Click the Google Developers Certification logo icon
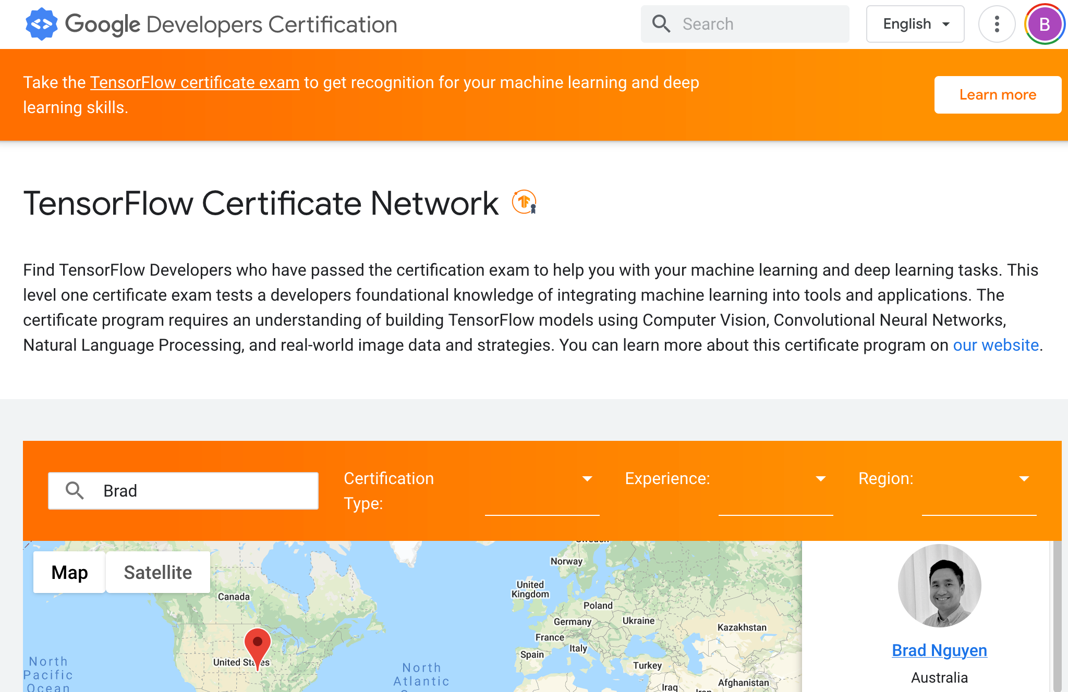Screen dimensions: 1068x692 pos(42,24)
